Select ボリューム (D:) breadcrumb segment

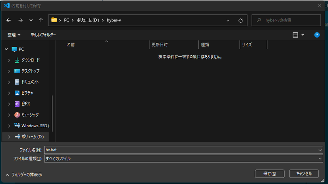87,20
